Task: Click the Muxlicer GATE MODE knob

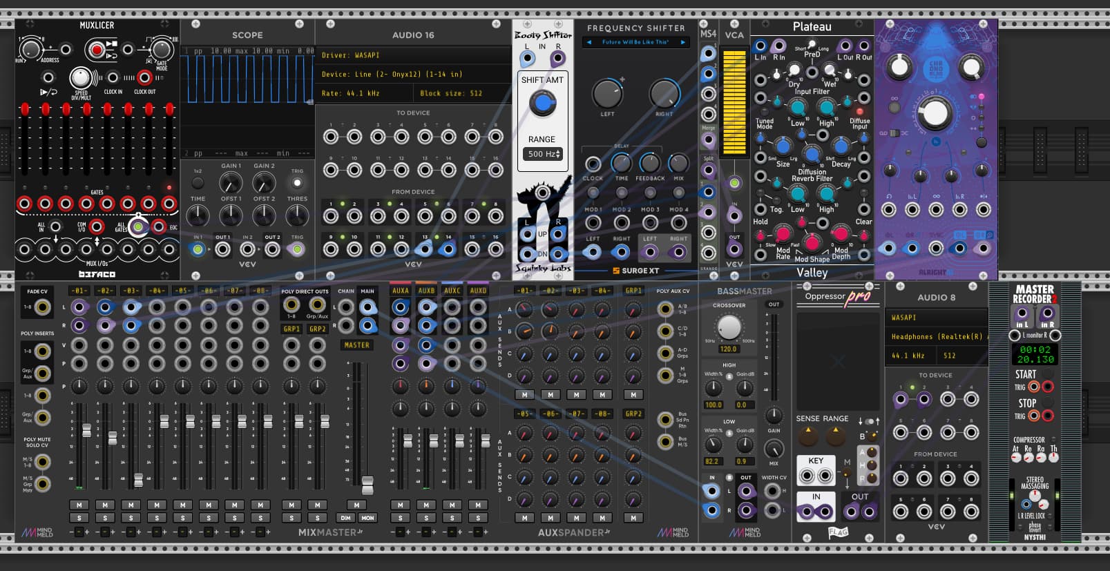Action: (x=162, y=49)
